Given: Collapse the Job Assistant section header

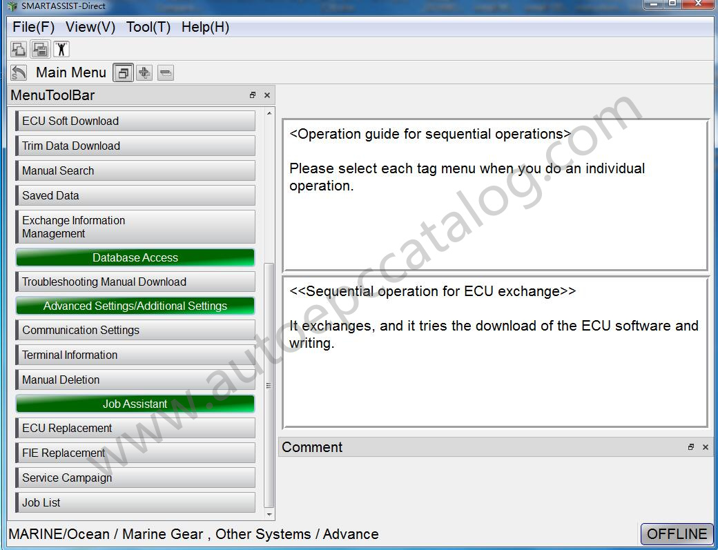Looking at the screenshot, I should tap(135, 404).
